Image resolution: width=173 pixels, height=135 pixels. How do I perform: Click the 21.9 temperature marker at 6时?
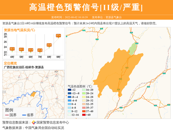click(31, 50)
